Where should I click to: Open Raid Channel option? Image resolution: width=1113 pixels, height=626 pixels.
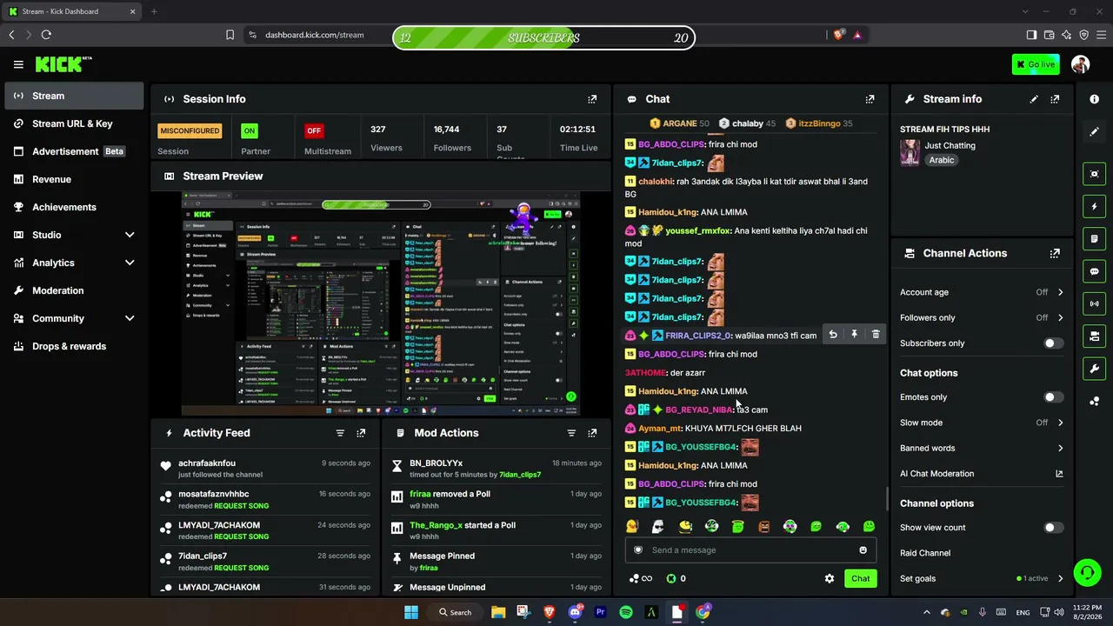tap(925, 553)
